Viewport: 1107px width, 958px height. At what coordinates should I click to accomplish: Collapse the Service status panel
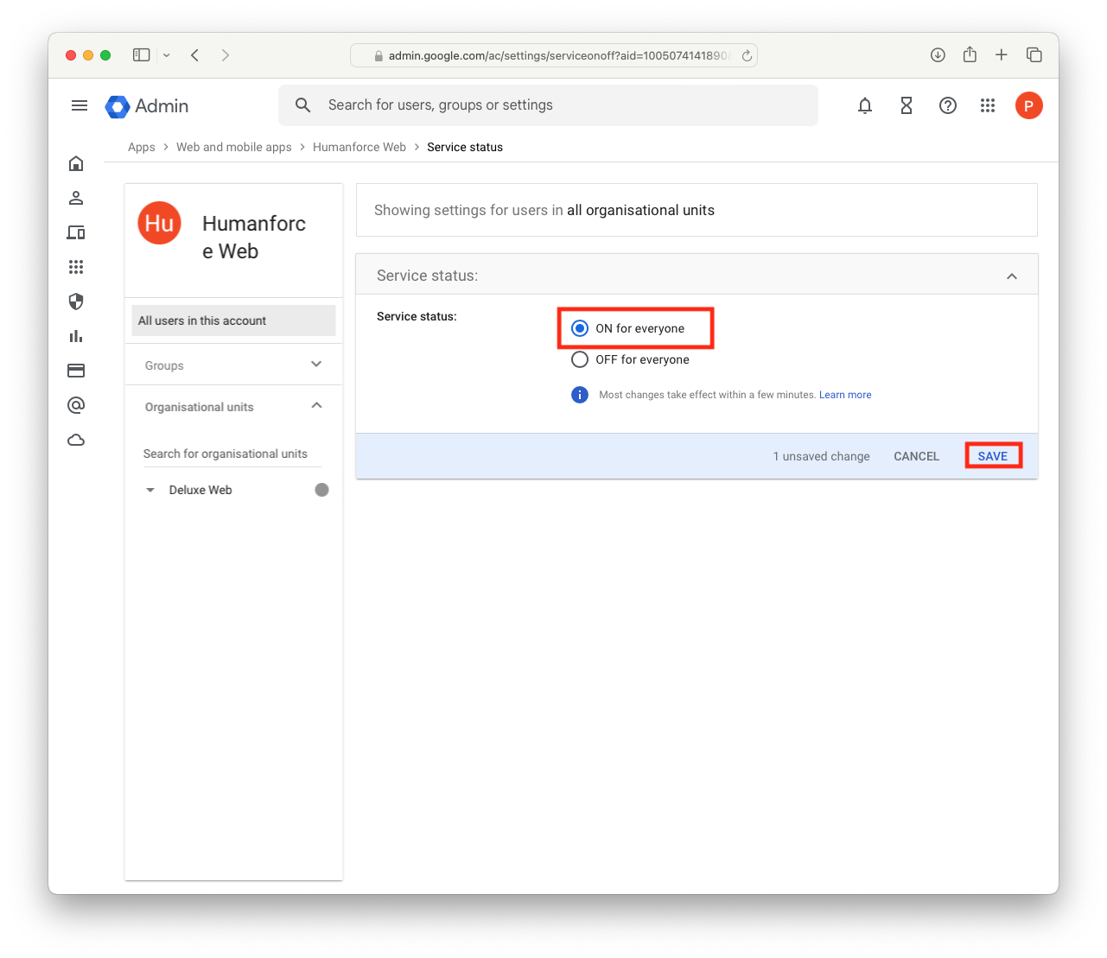[x=1012, y=276]
